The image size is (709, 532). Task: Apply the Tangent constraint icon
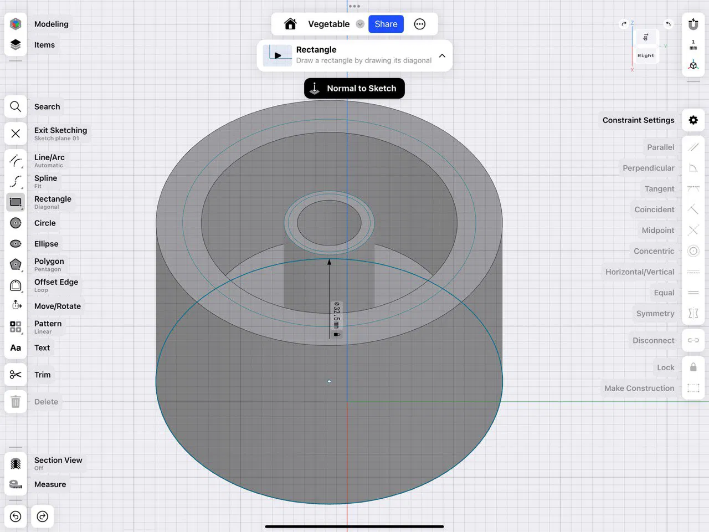(x=693, y=189)
